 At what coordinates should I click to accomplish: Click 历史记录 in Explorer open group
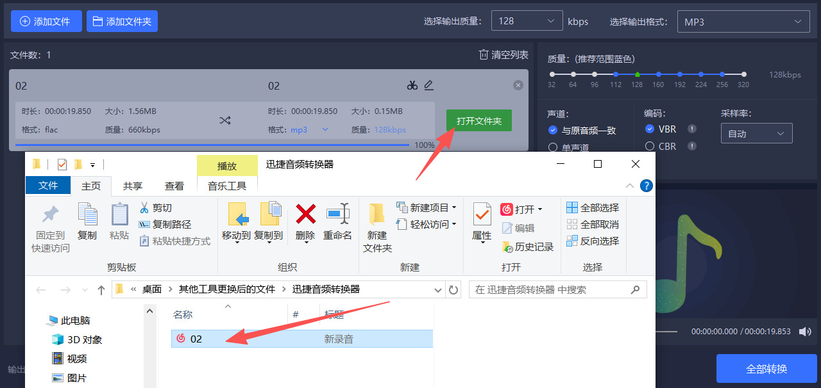(527, 247)
